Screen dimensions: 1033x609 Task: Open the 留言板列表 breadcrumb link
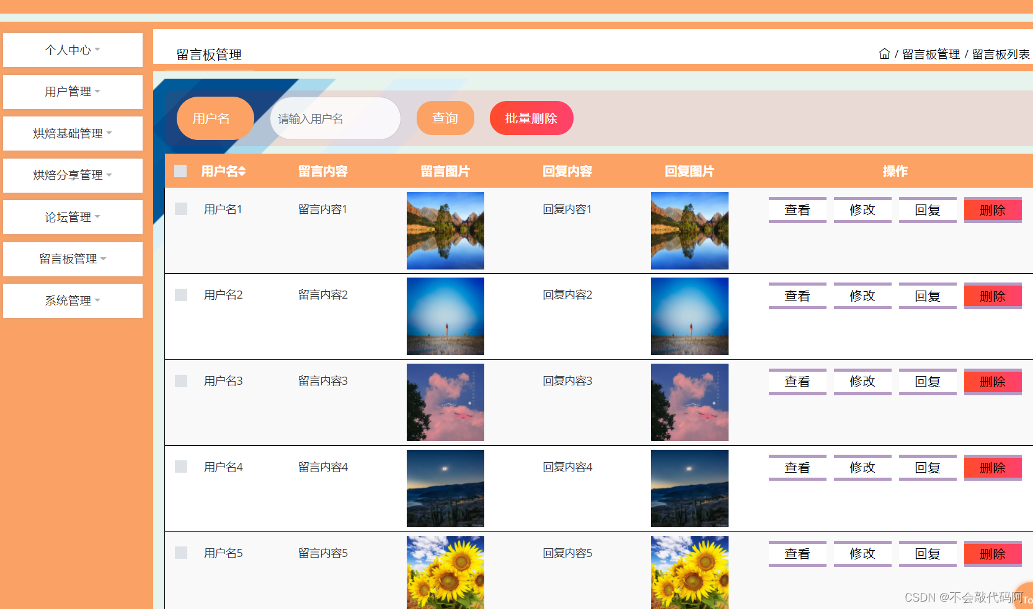pyautogui.click(x=1000, y=54)
